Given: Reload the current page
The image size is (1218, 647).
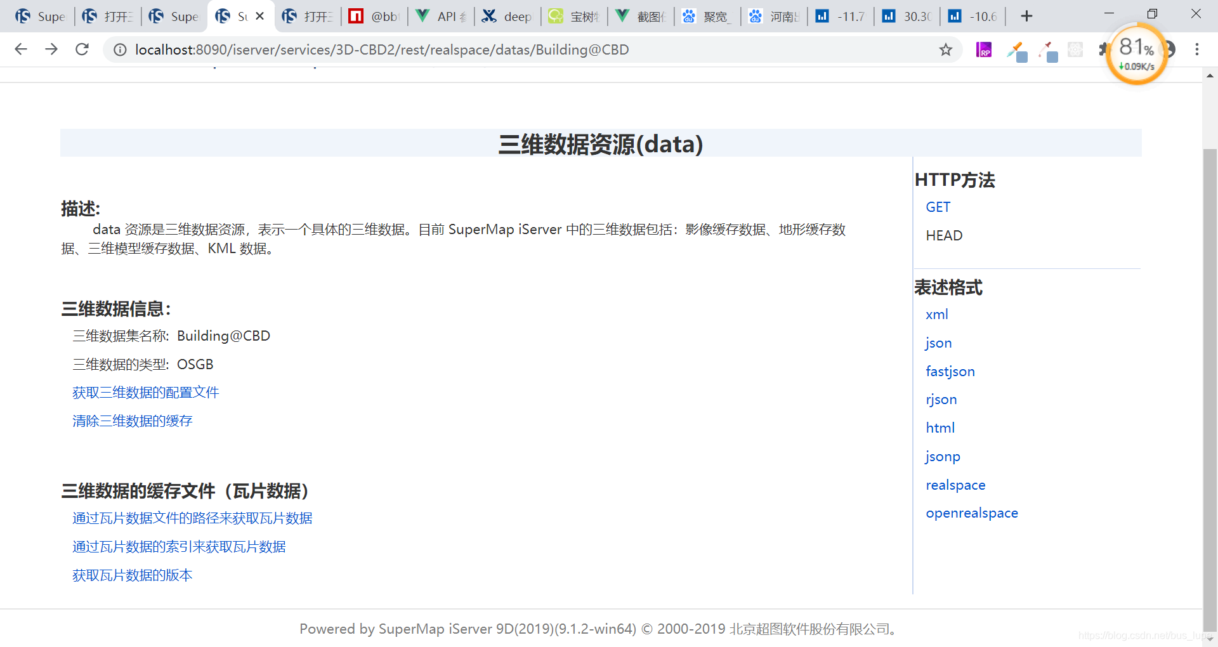Looking at the screenshot, I should [82, 49].
